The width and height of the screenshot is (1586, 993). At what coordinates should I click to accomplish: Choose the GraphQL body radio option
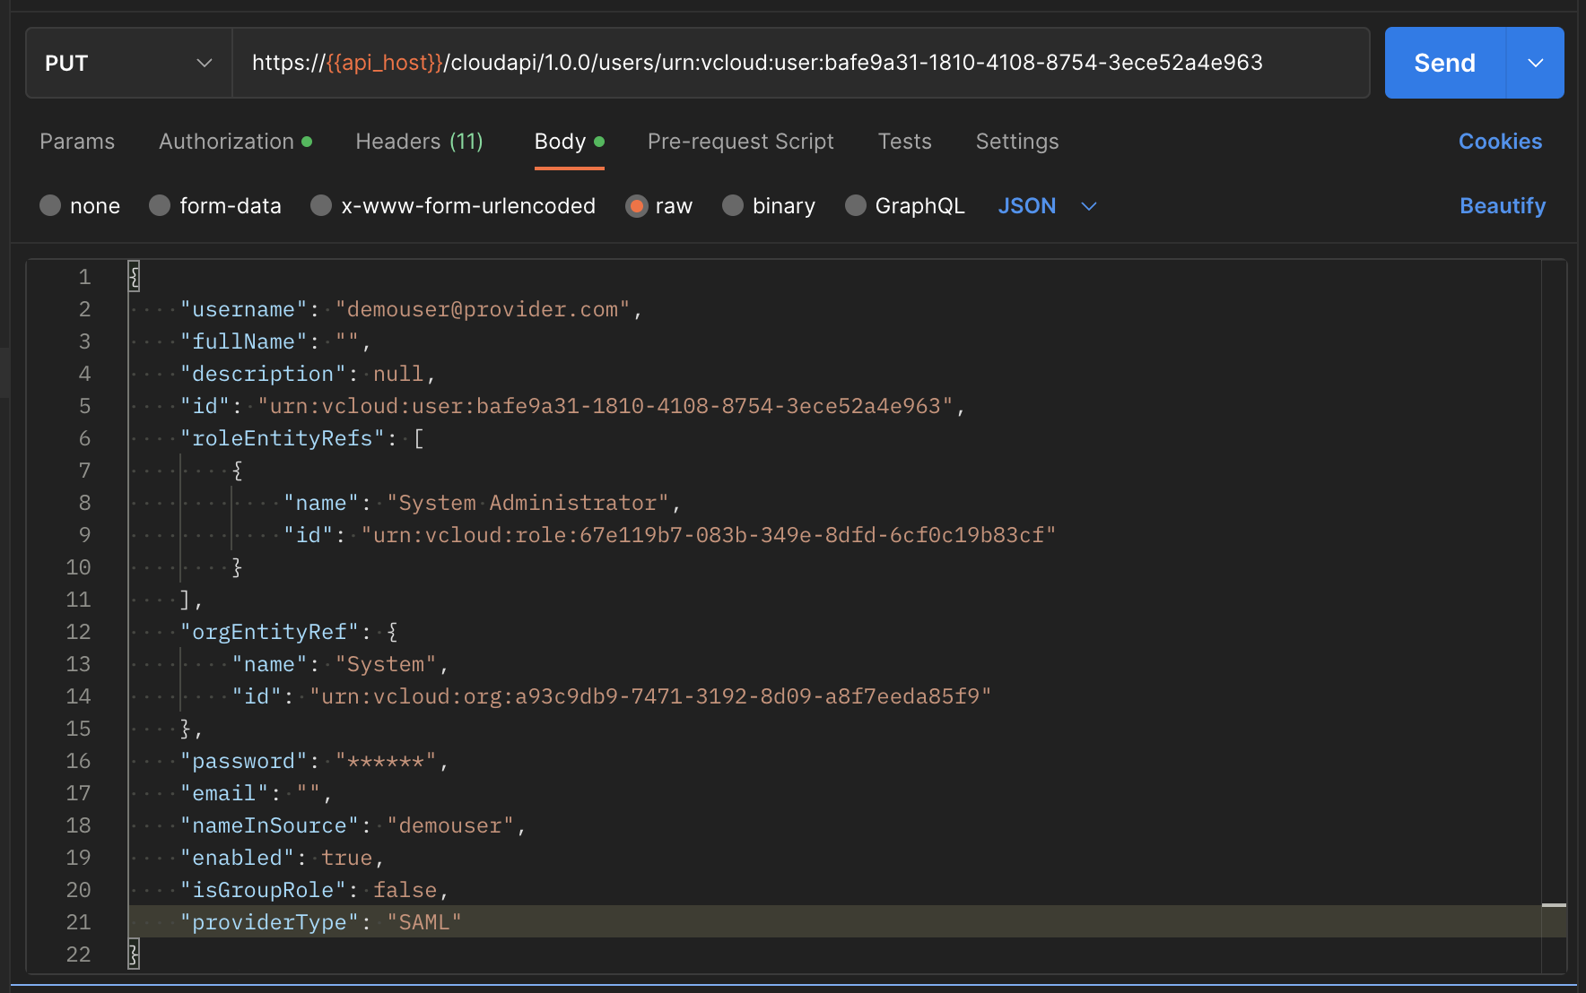856,206
